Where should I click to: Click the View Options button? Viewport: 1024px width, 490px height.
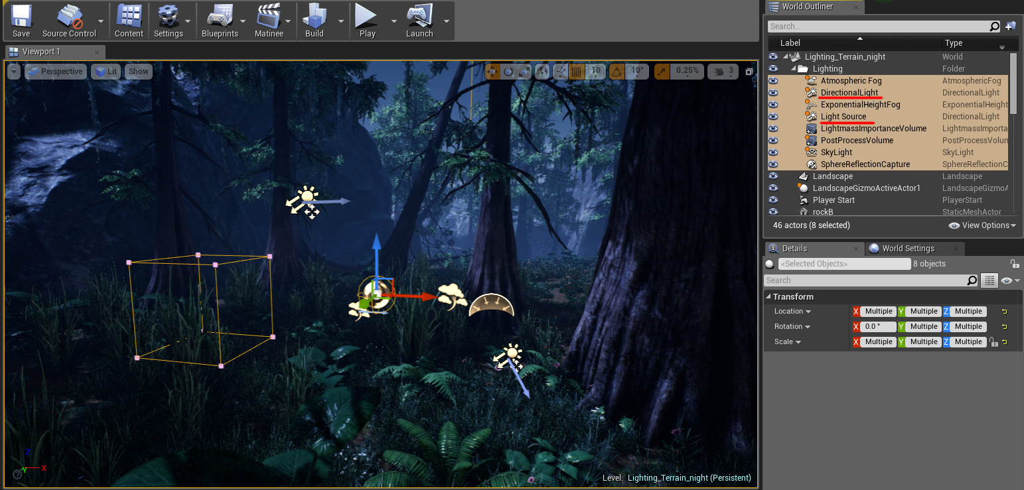pyautogui.click(x=982, y=225)
